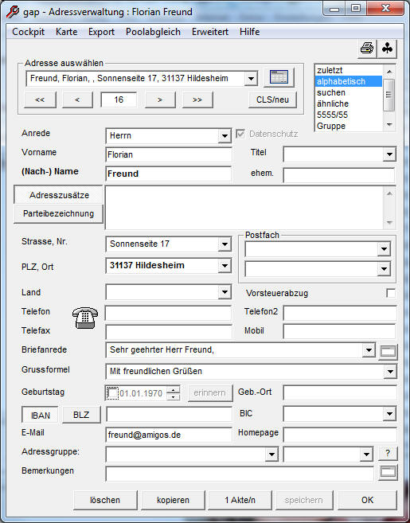Open the Titel dropdown list
Viewport: 410px width, 523px height.
(389, 154)
